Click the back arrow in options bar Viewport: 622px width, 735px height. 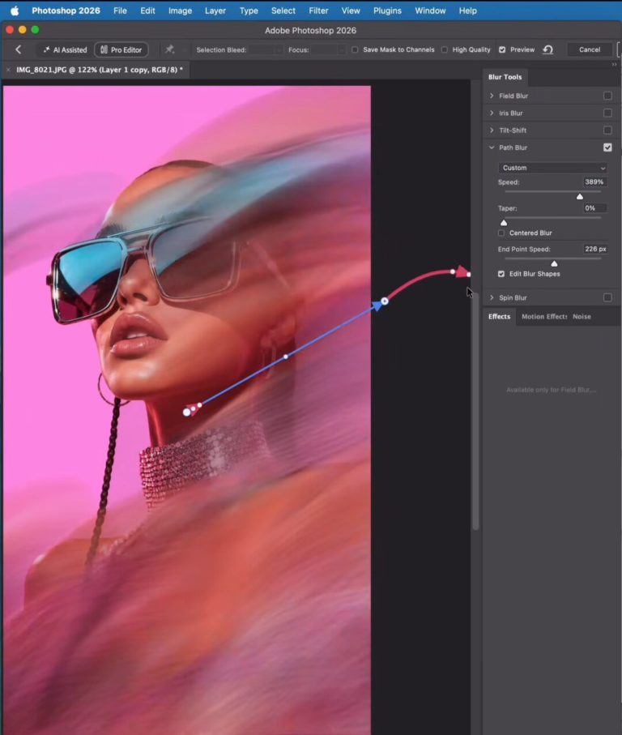click(19, 49)
